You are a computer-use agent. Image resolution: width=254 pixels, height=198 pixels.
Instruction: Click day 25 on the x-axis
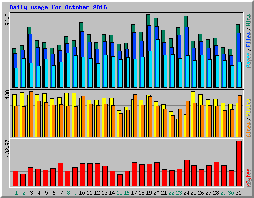(x=193, y=193)
